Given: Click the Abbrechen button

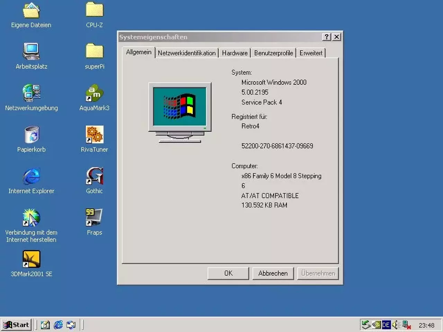Looking at the screenshot, I should tap(273, 273).
